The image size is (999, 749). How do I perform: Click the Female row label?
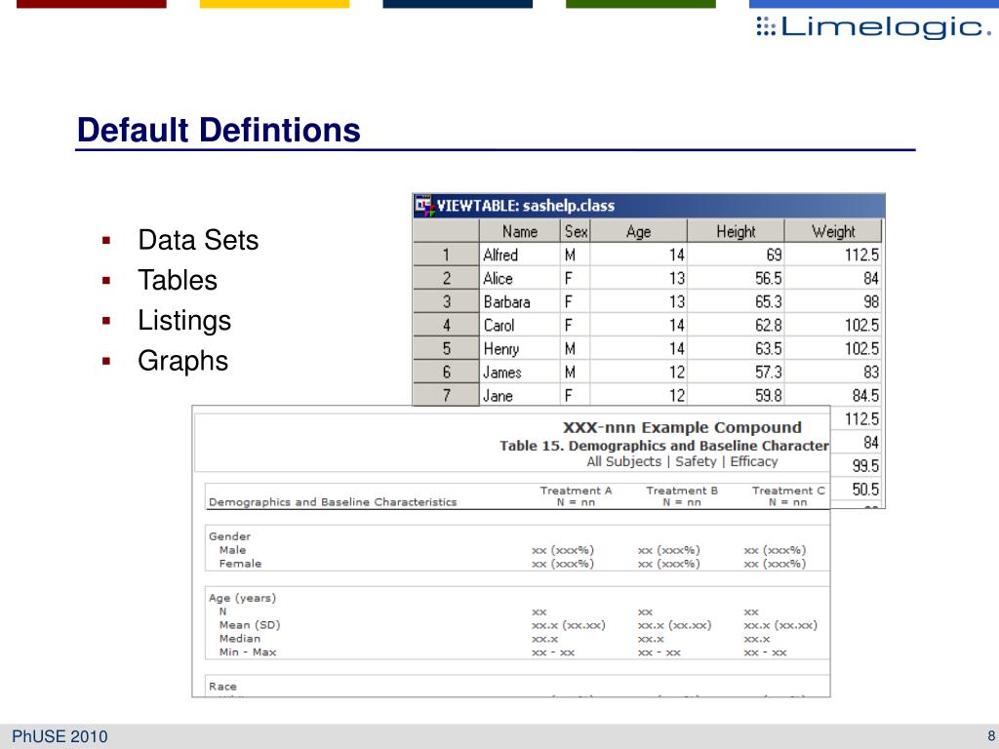pyautogui.click(x=240, y=564)
